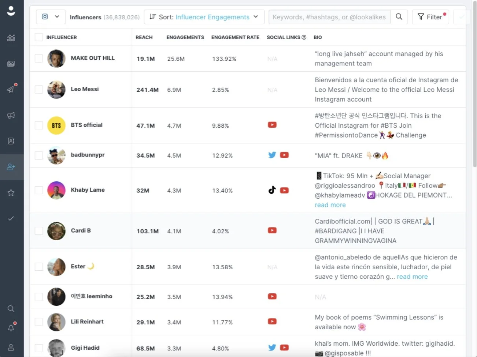Image resolution: width=477 pixels, height=357 pixels.
Task: Click read more in Khaby Lame bio
Action: pyautogui.click(x=330, y=205)
